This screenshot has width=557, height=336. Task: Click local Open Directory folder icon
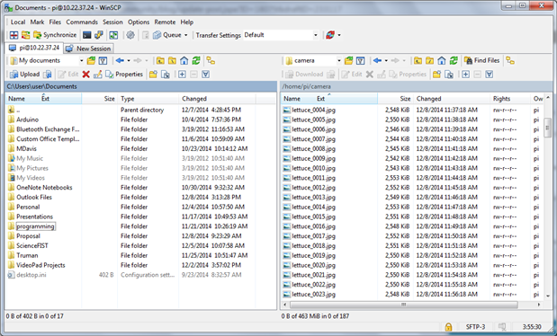[x=91, y=61]
